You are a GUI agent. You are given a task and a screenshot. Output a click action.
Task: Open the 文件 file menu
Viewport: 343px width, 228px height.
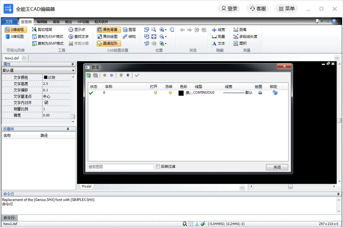(x=9, y=21)
